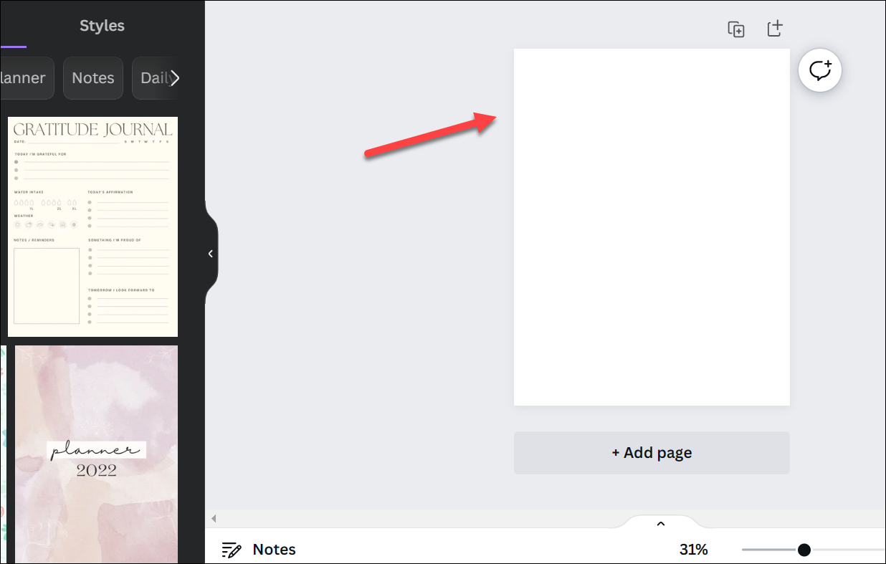Open the add comment bubble button

[820, 70]
